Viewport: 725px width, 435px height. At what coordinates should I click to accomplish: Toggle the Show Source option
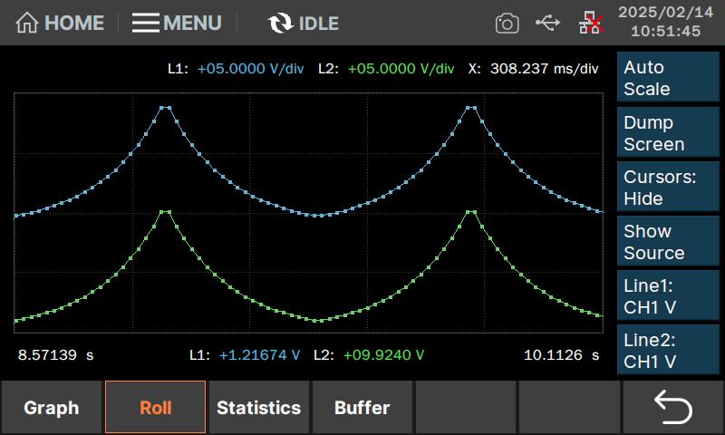[669, 242]
